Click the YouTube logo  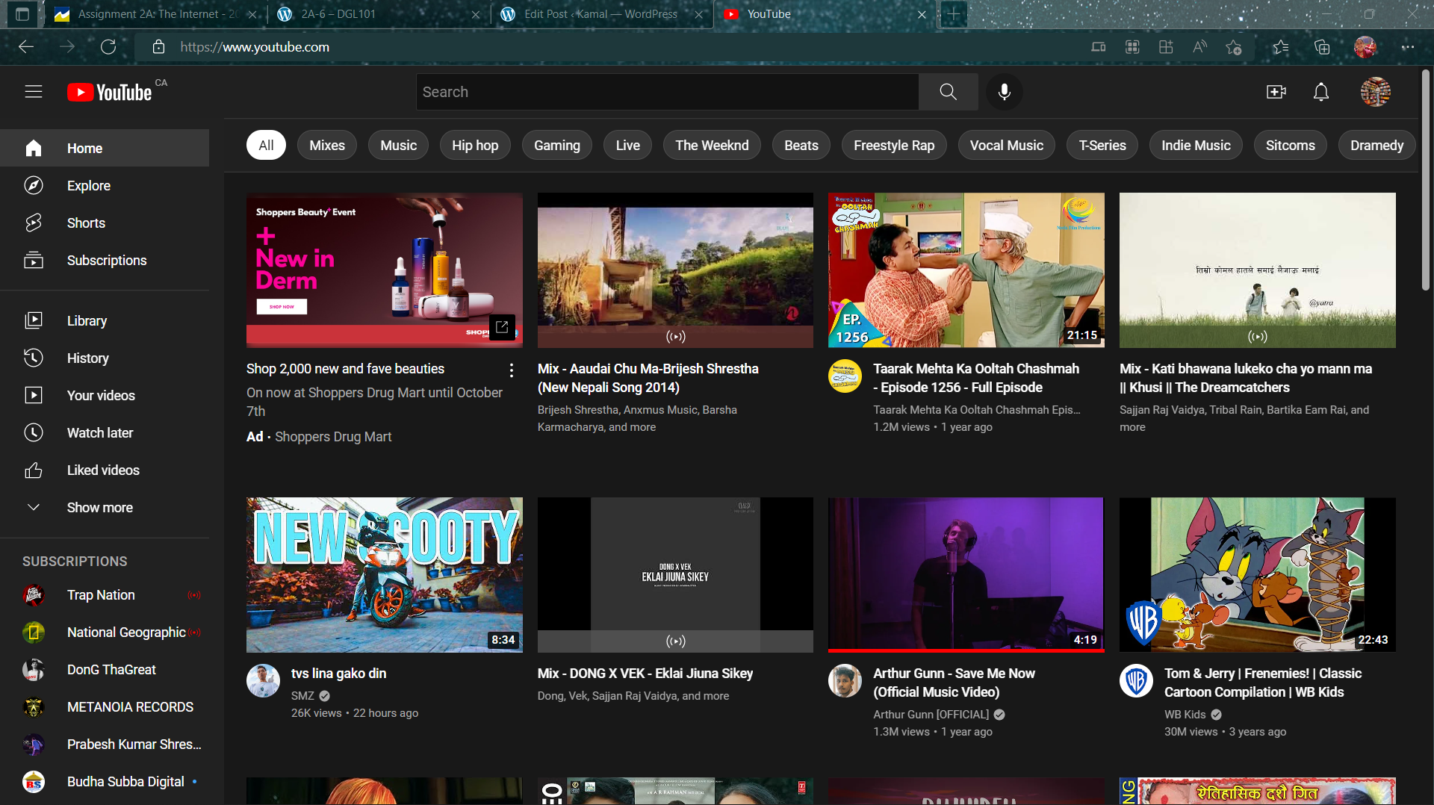coord(110,92)
